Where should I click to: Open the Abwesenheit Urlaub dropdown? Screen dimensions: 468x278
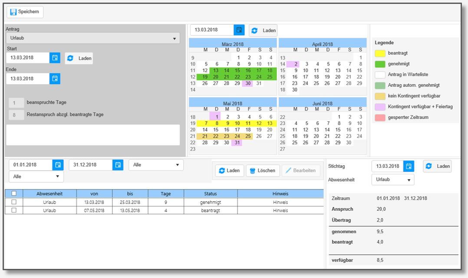[393, 180]
